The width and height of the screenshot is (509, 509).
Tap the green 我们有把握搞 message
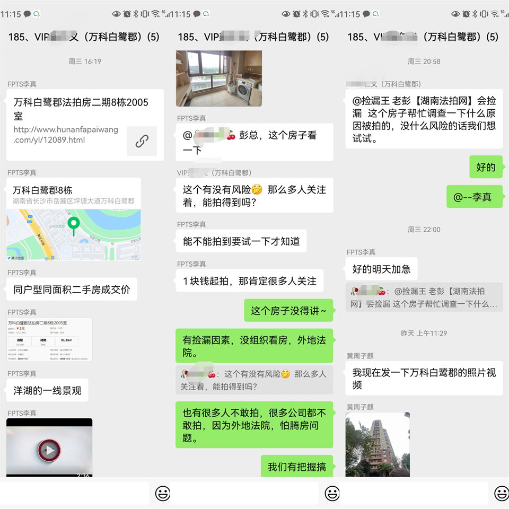(296, 466)
